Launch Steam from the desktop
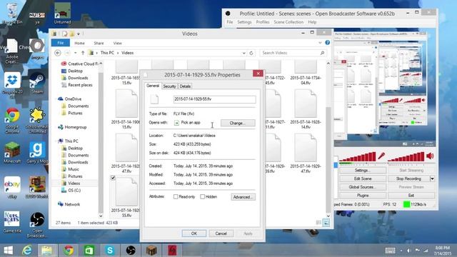This screenshot has height=257, width=457. (37, 83)
